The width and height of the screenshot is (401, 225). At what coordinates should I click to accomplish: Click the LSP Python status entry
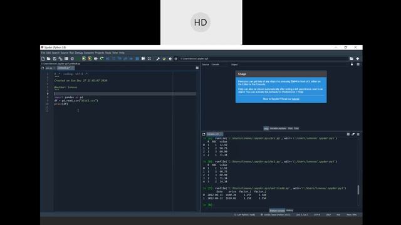click(244, 215)
